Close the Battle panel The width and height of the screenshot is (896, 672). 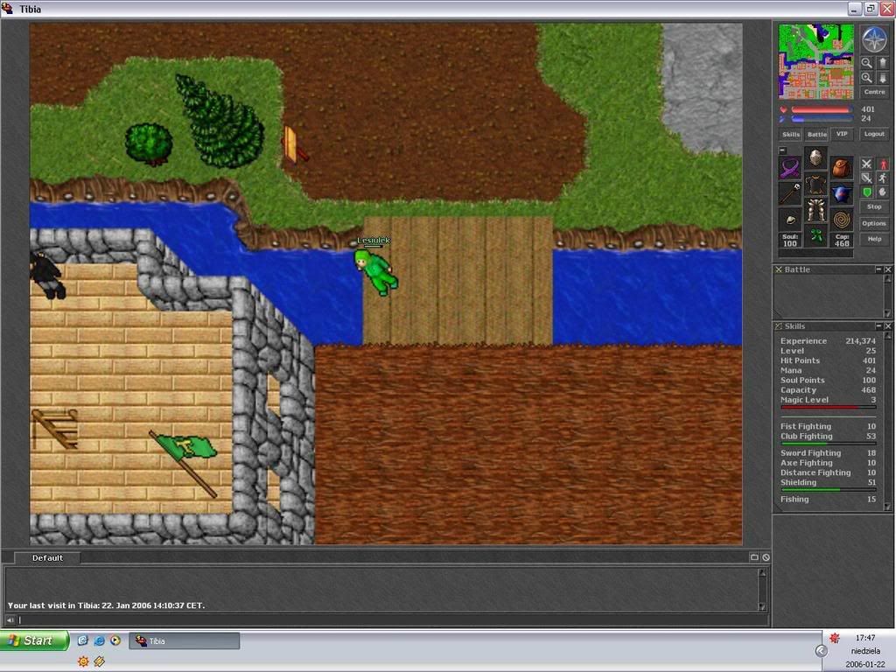pos(888,269)
